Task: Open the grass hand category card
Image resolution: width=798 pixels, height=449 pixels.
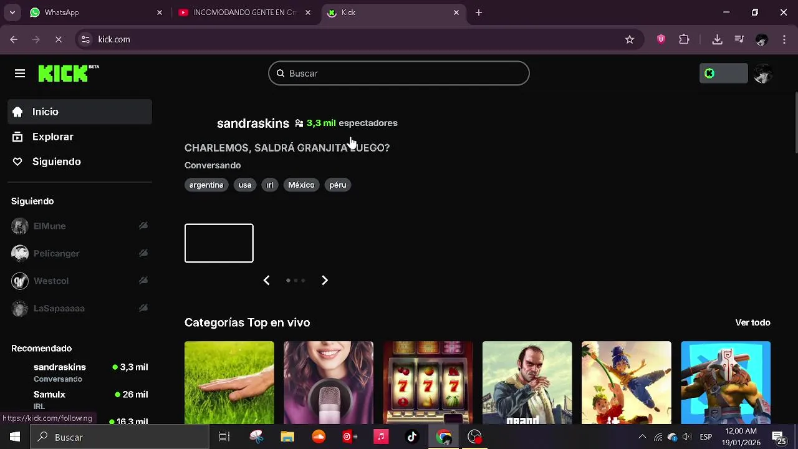Action: point(229,382)
